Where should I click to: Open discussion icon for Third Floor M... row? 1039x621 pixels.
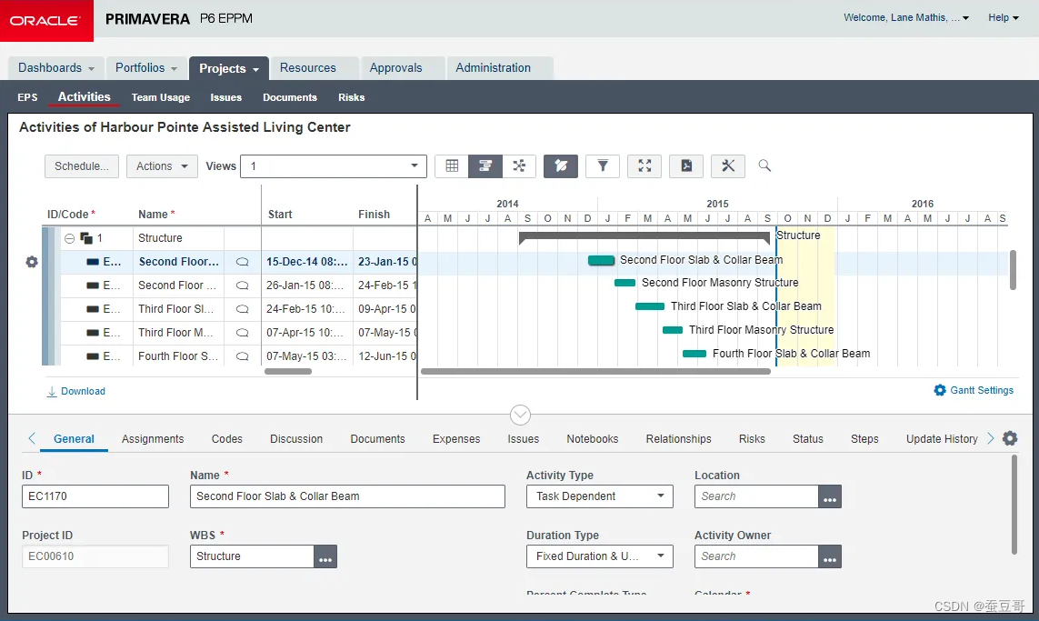tap(243, 333)
